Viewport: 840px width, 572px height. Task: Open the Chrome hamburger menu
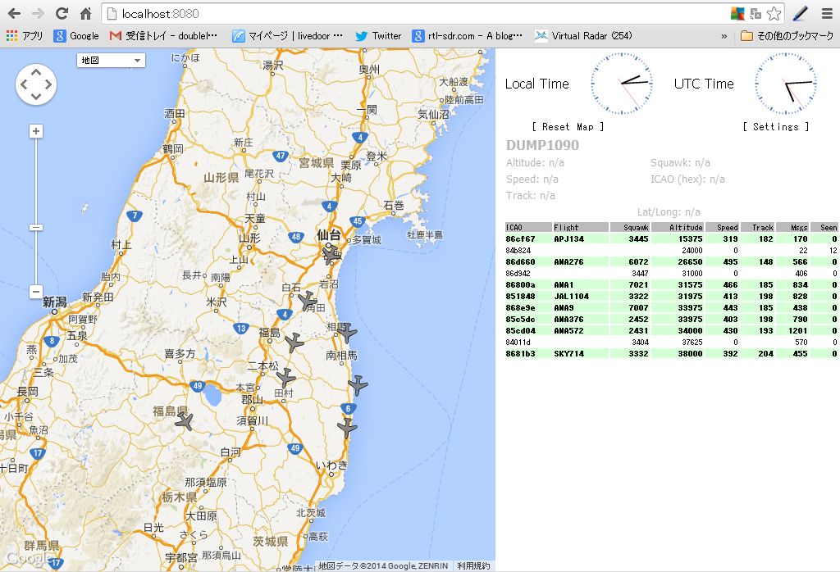pos(827,13)
